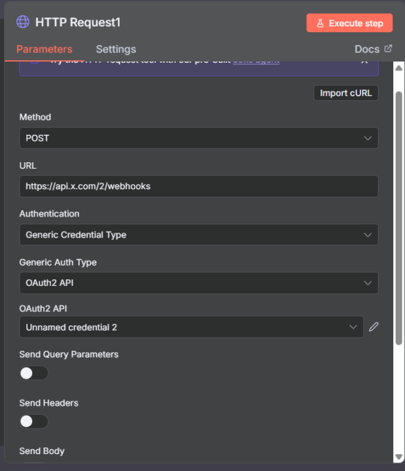Click the vertical scrollbar thumb
The height and width of the screenshot is (471, 405).
(x=398, y=216)
